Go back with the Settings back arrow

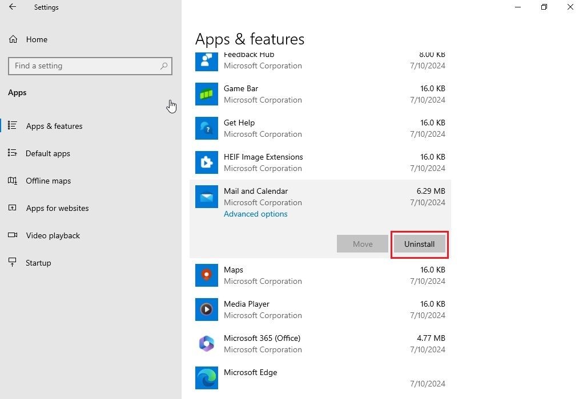[13, 7]
